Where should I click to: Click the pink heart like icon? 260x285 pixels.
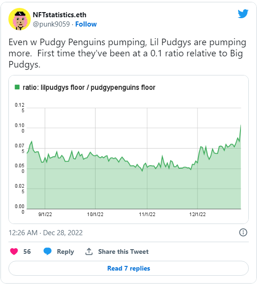point(14,251)
